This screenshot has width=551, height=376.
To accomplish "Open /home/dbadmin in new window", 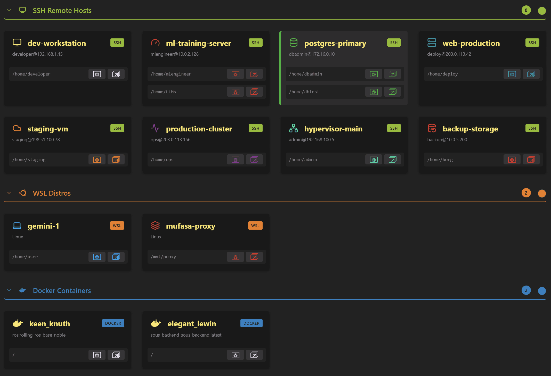I will (393, 74).
